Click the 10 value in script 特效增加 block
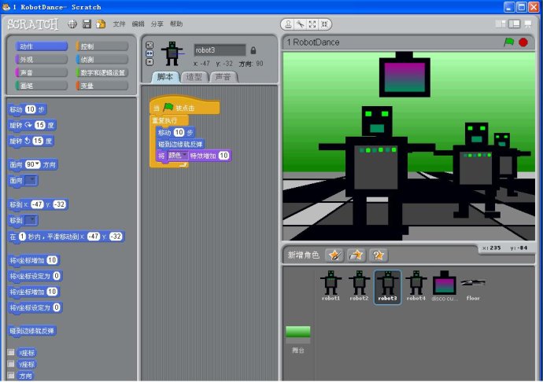543x382 pixels. [223, 156]
